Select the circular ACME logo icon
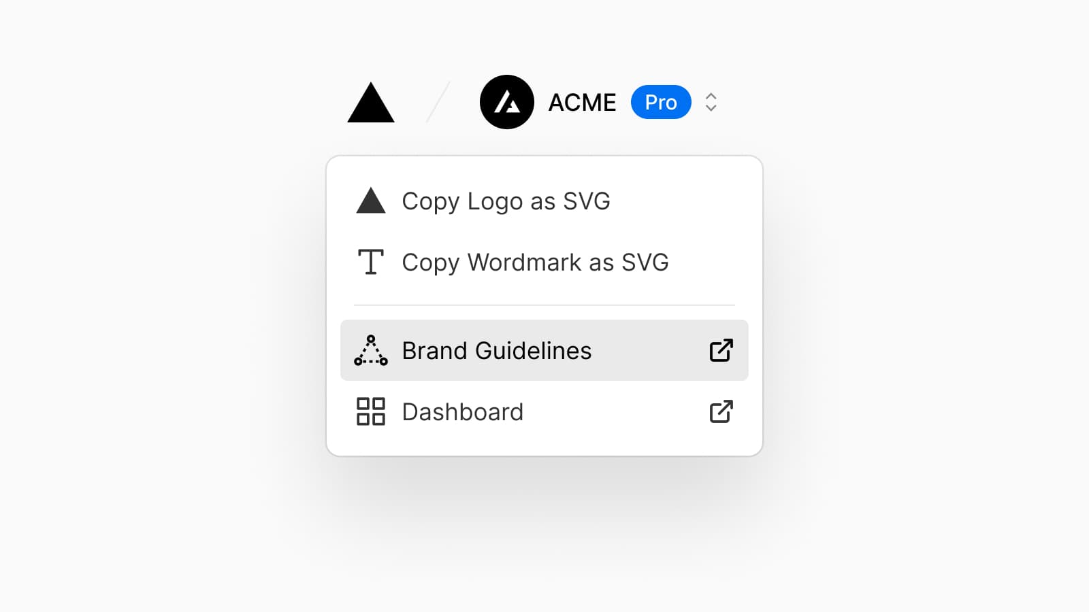The width and height of the screenshot is (1089, 612). pyautogui.click(x=507, y=102)
